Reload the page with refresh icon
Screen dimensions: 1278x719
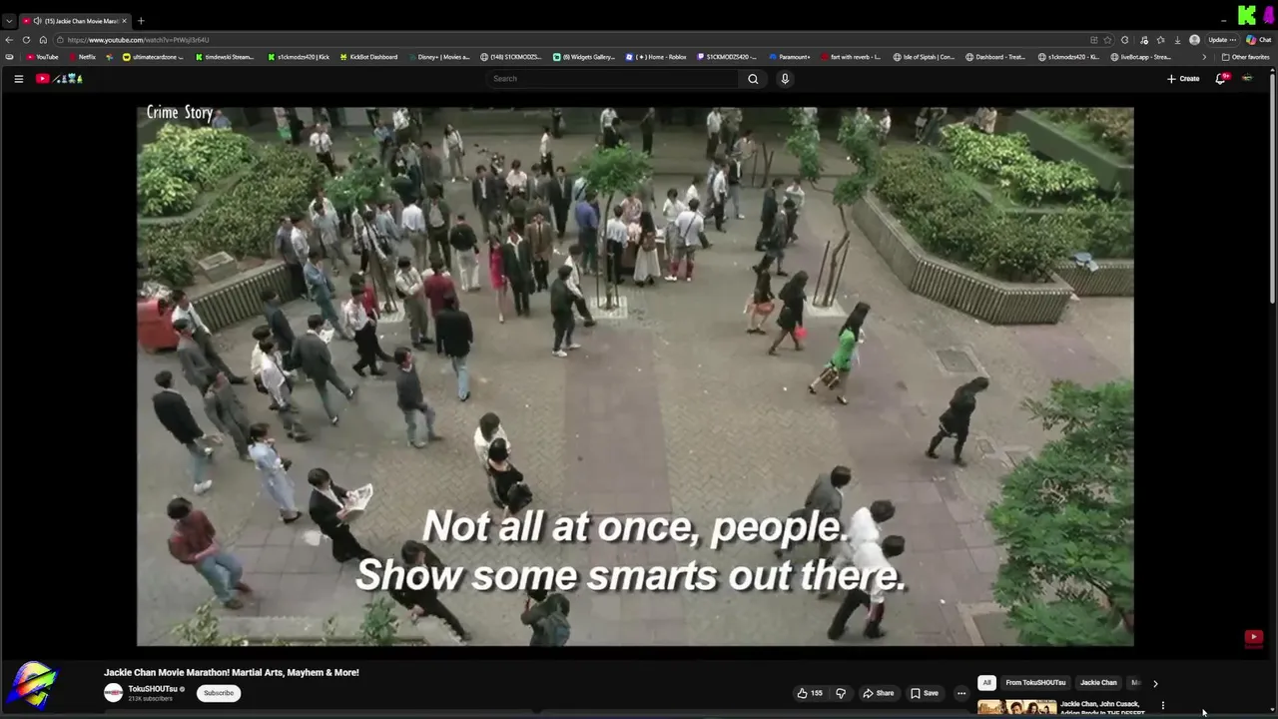[26, 40]
